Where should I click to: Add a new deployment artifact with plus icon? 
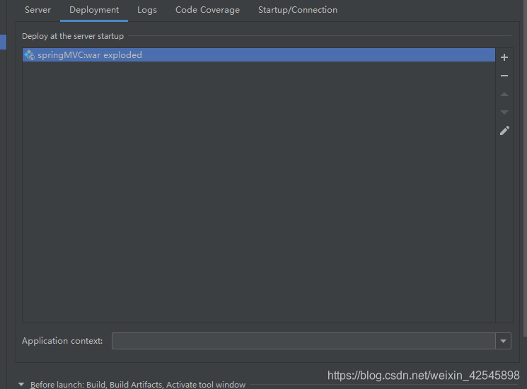[504, 57]
